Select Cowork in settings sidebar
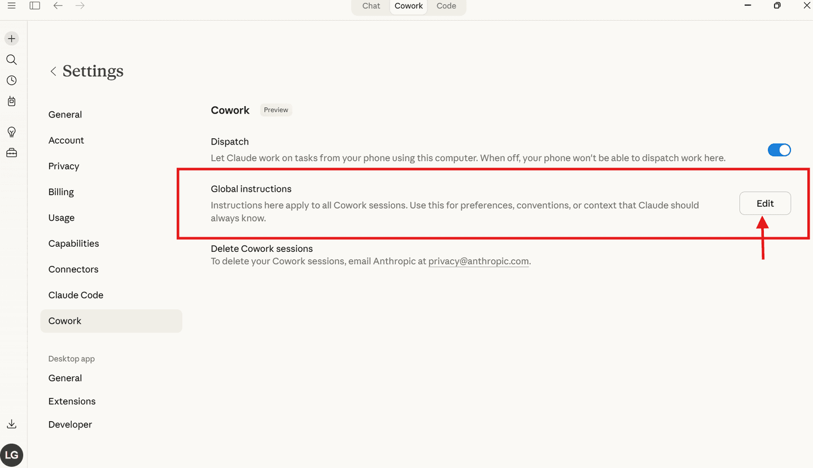Viewport: 813px width, 468px height. pyautogui.click(x=111, y=321)
